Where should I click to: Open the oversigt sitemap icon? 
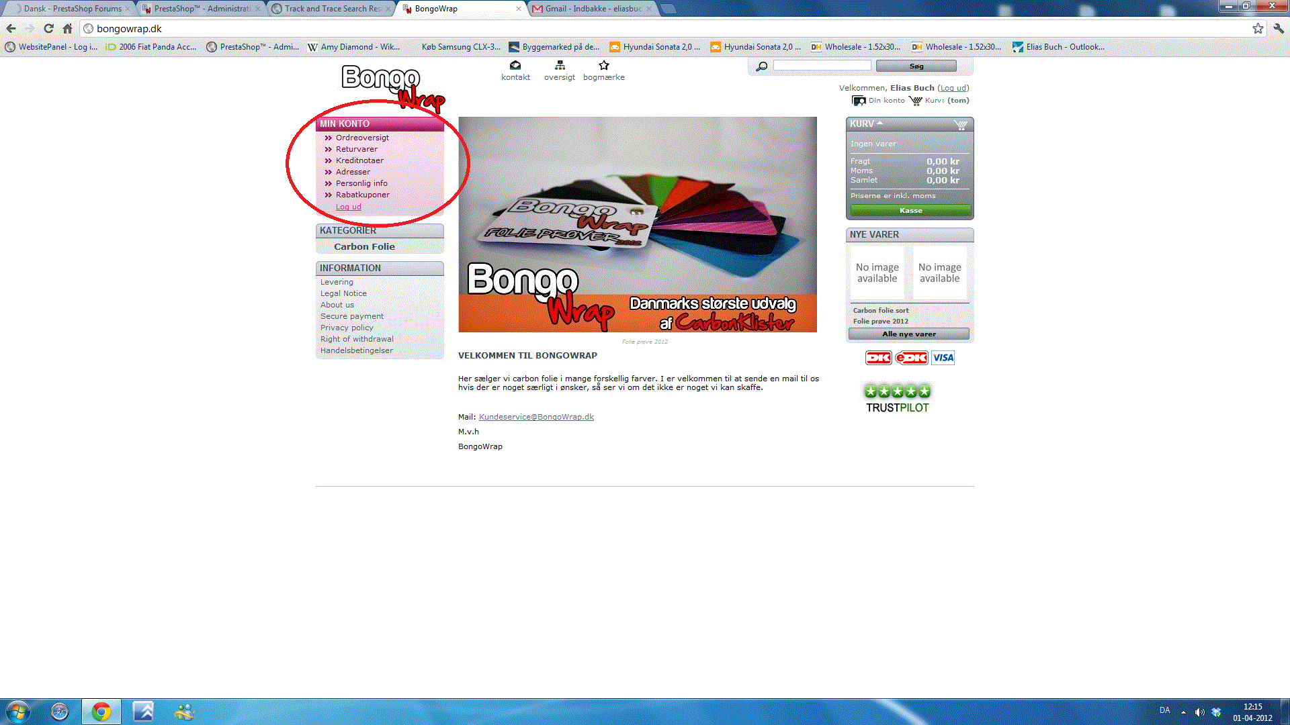[560, 65]
